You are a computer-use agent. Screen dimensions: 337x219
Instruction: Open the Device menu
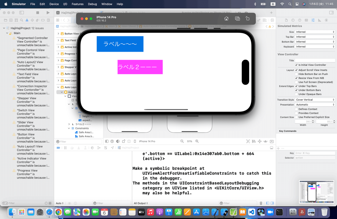pyautogui.click(x=54, y=4)
